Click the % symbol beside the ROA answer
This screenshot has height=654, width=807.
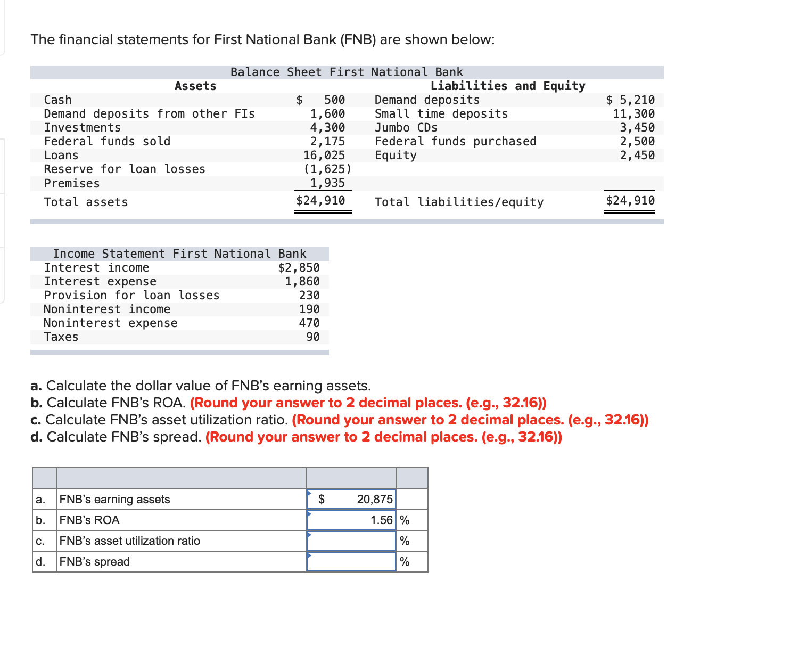pos(405,520)
